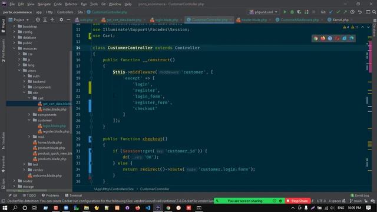The image size is (377, 212).
Task: Open the Git tool window at bottom
Action: coord(13,196)
